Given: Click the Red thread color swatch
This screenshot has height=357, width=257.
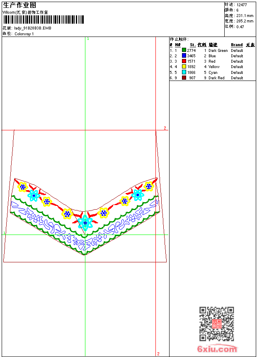Looking at the screenshot, I should click(184, 61).
